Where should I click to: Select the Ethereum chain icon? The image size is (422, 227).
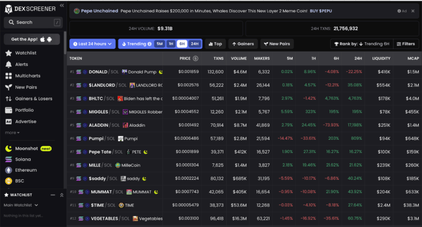pyautogui.click(x=9, y=170)
